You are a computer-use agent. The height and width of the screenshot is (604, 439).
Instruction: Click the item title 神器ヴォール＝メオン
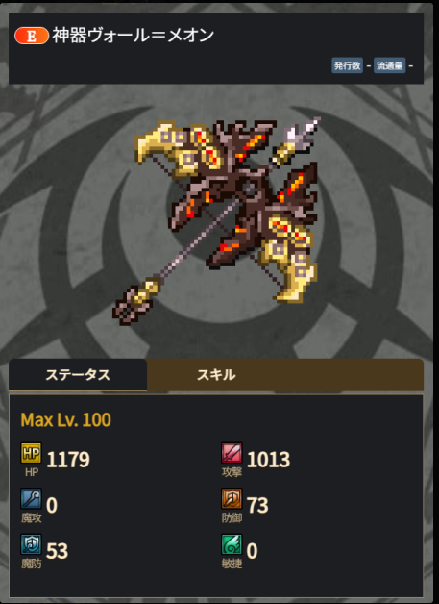coord(134,36)
